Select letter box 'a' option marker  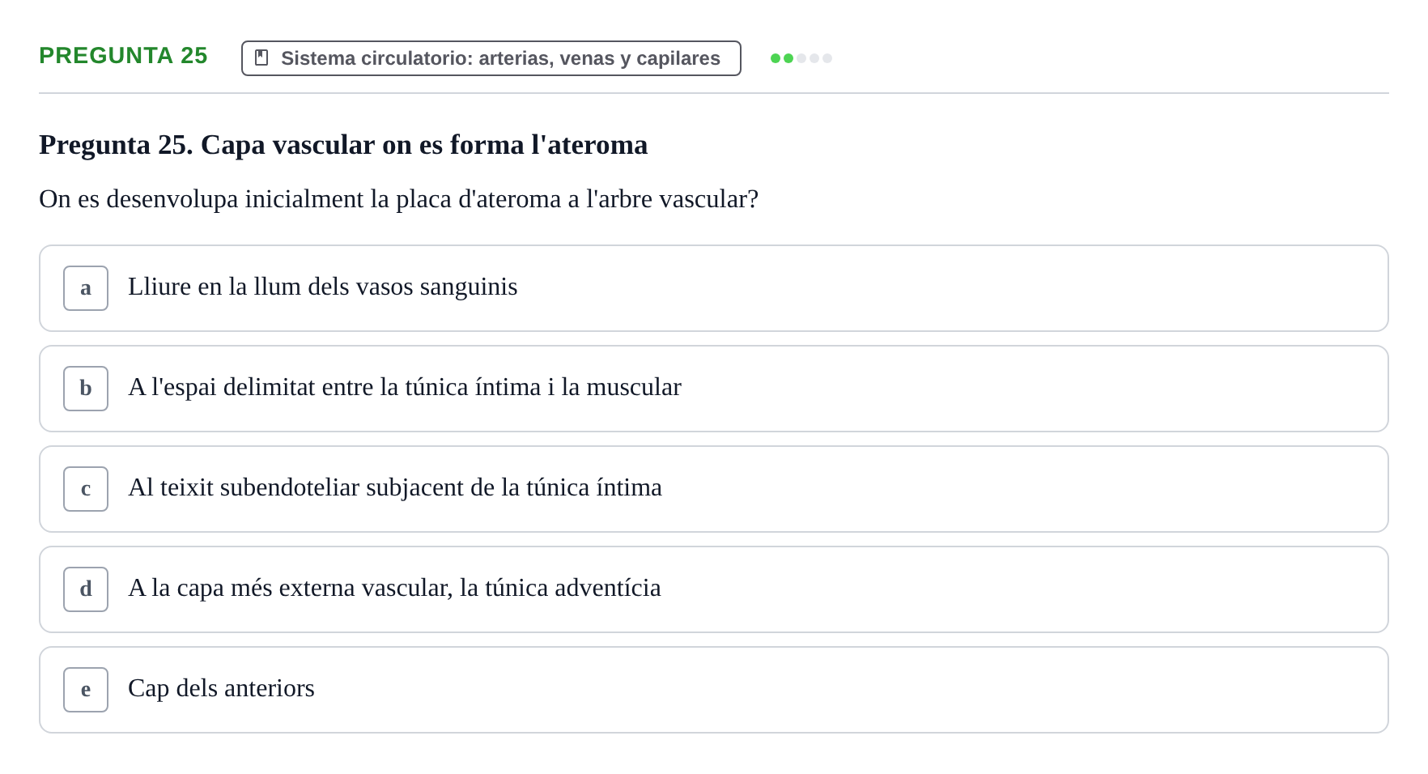point(86,288)
